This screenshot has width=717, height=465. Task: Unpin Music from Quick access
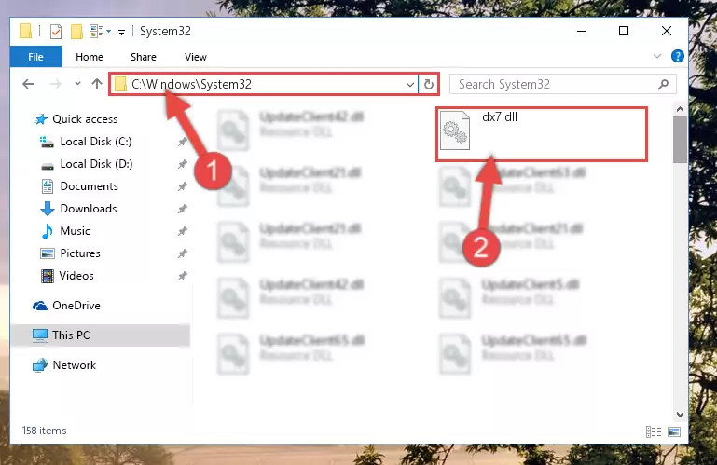coord(182,231)
